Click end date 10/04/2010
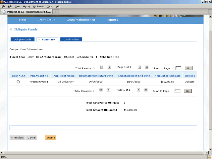The image size is (212, 159). [x=133, y=82]
